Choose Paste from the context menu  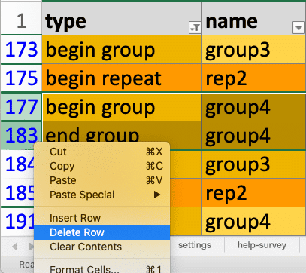[102, 180]
